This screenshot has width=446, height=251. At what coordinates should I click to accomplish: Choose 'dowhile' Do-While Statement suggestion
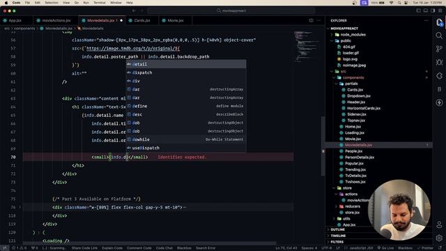186,139
